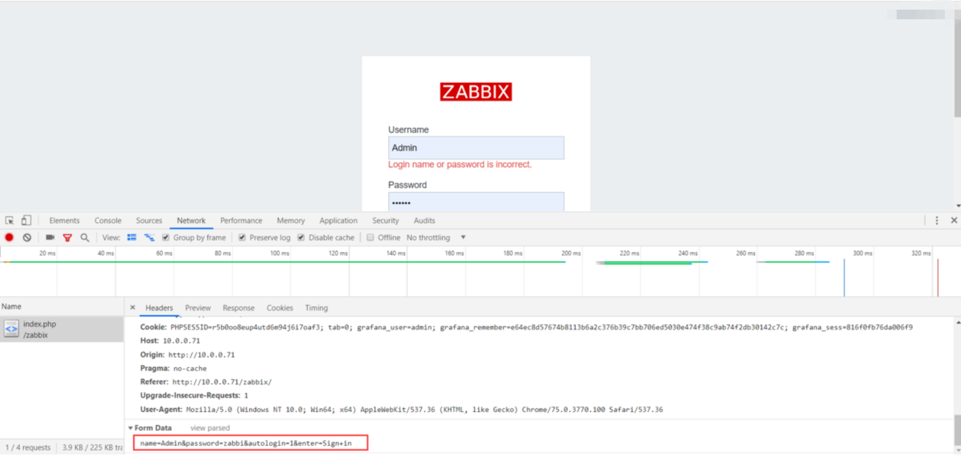Select the overview waterfall view icon
Image resolution: width=961 pixels, height=459 pixels.
(149, 237)
